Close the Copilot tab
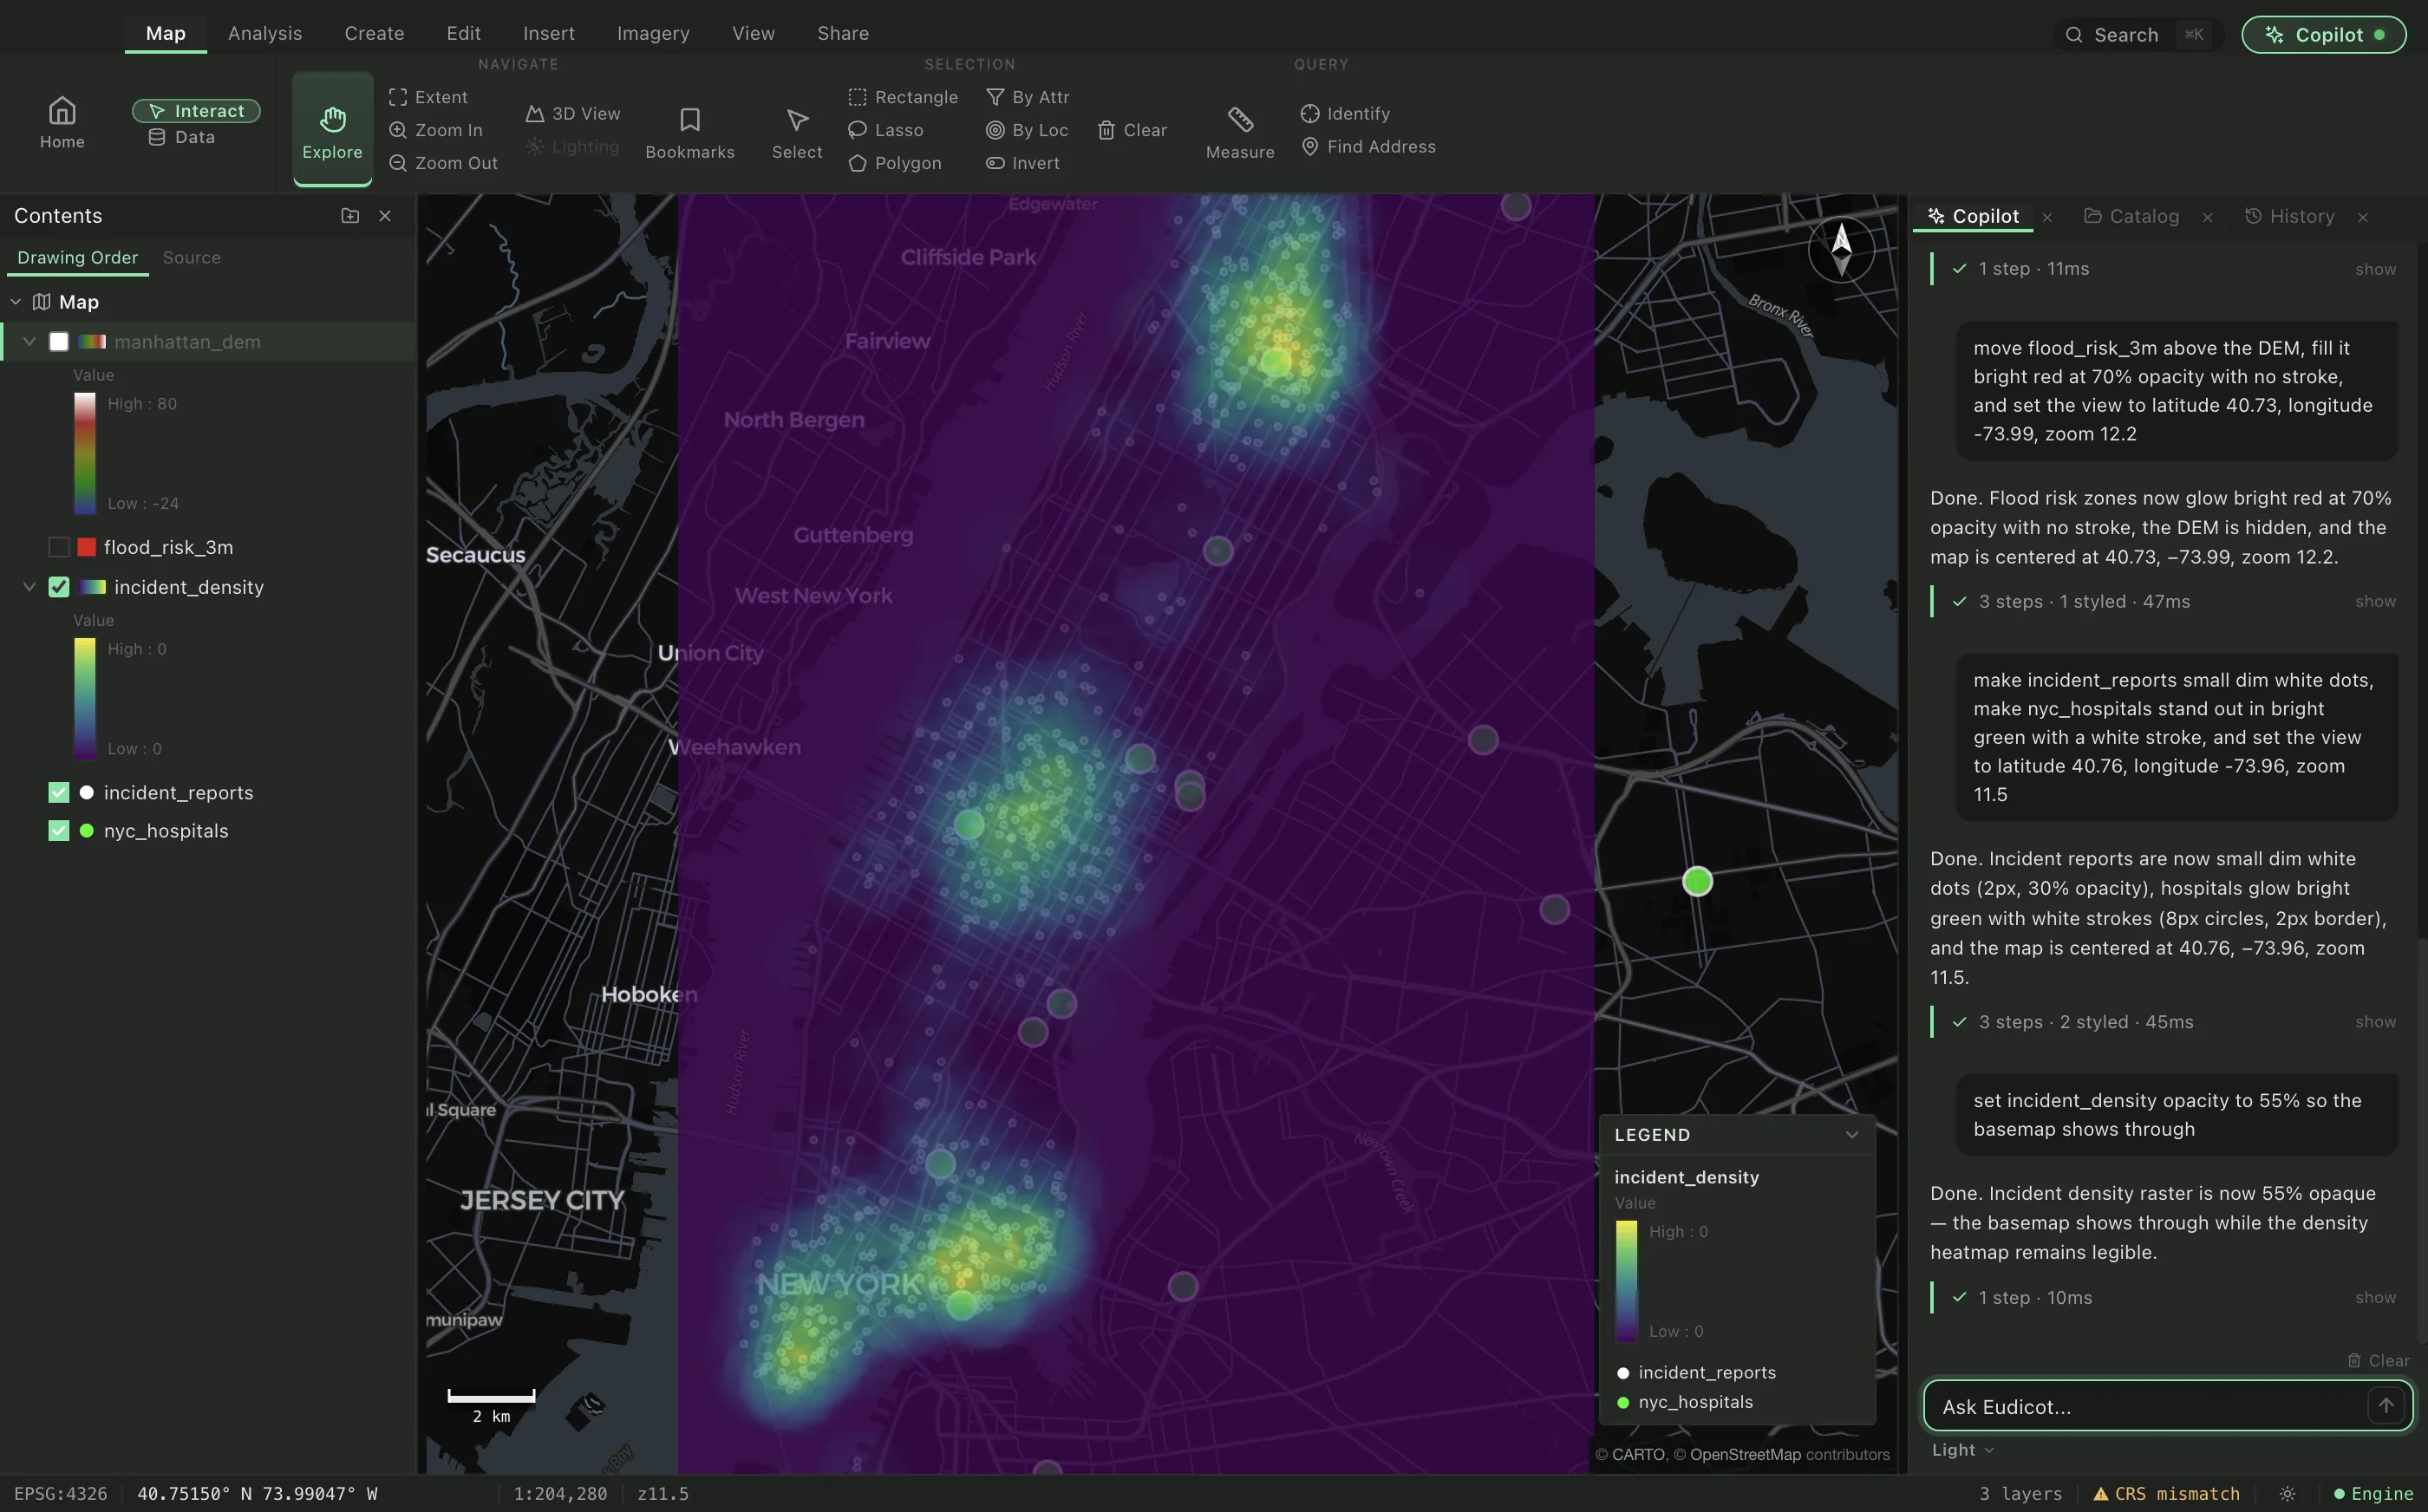The image size is (2428, 1512). click(2047, 217)
